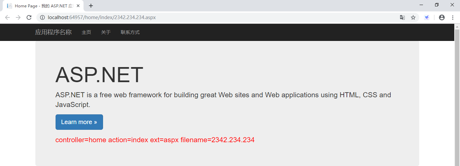
Task: Click the large ASP.NET heading
Action: (x=99, y=74)
